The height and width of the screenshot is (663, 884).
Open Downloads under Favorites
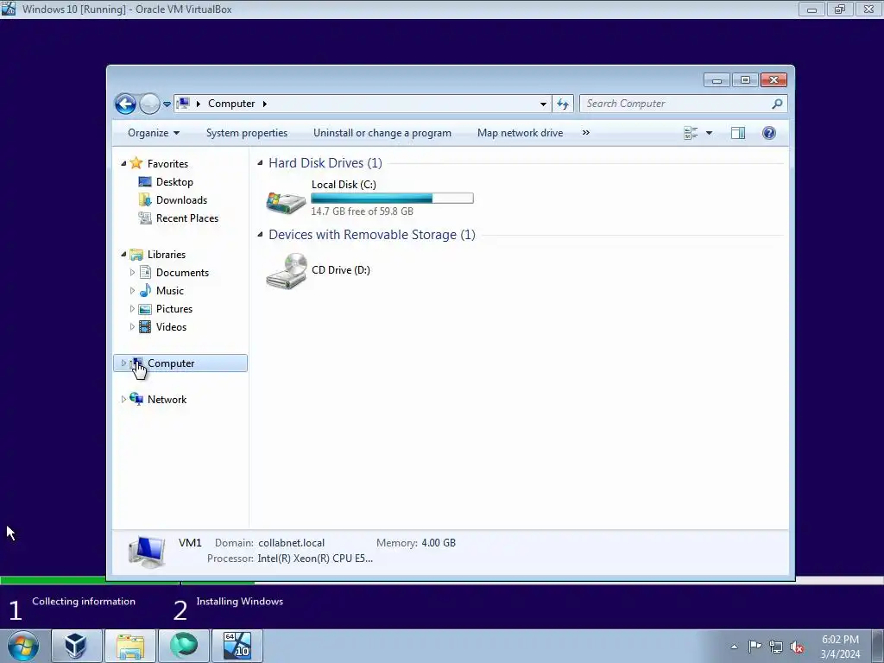click(x=181, y=200)
